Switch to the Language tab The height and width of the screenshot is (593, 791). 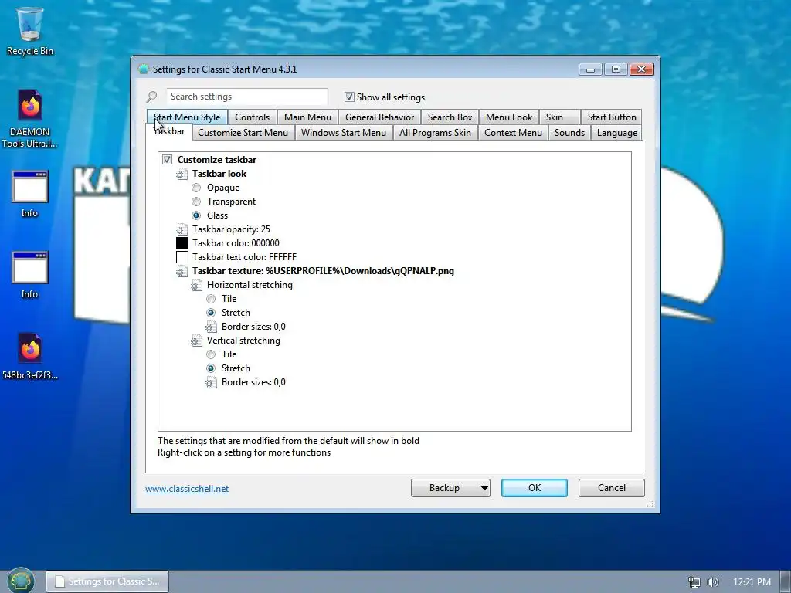point(617,133)
